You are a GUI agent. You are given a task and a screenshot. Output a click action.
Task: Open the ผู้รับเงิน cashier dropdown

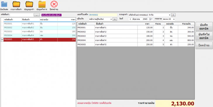(111, 19)
